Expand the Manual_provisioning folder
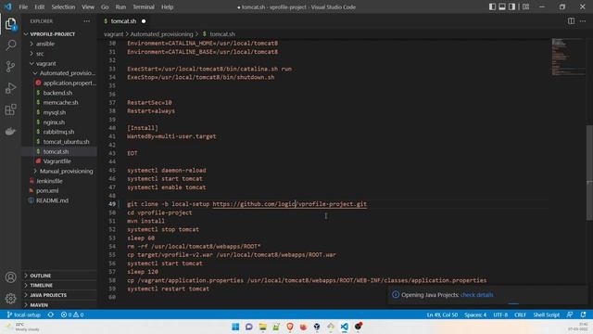 click(66, 171)
